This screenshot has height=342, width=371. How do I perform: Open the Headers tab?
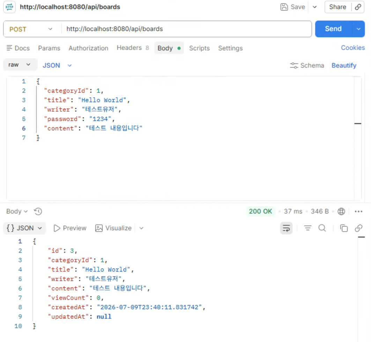(133, 48)
